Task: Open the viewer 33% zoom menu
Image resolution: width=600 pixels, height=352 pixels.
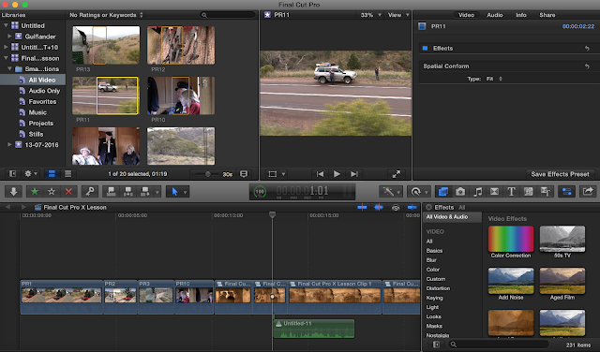Action: 371,15
